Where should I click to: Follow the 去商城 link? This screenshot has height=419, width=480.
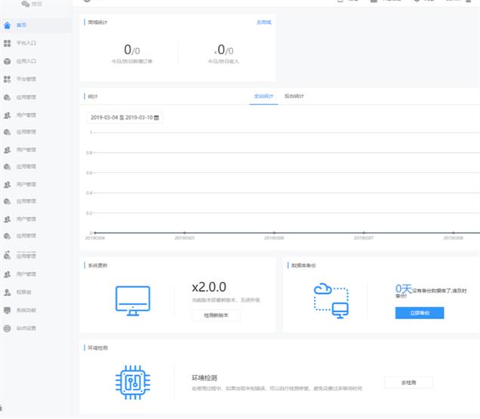pos(263,23)
